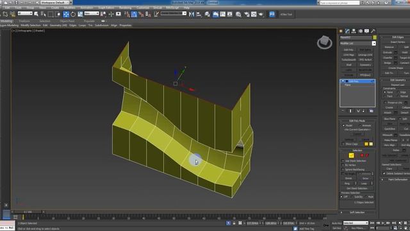Click the ViewCube in the viewport

point(325,42)
